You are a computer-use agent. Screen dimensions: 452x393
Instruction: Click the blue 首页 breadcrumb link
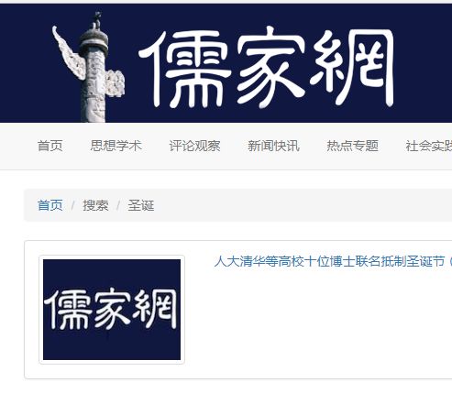(50, 205)
